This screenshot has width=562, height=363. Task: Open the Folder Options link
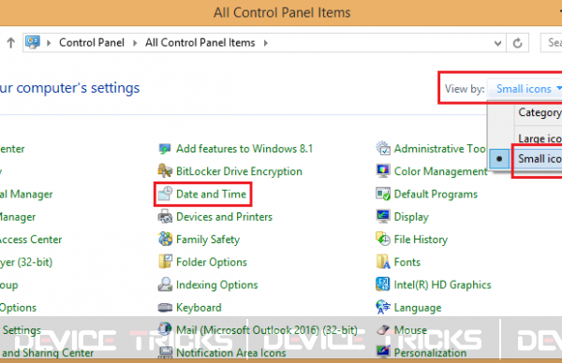pyautogui.click(x=212, y=262)
